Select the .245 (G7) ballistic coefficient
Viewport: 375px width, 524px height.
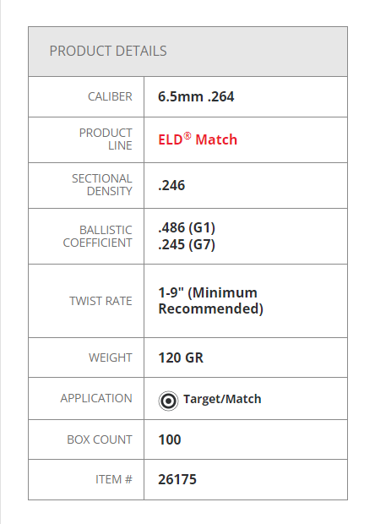187,244
